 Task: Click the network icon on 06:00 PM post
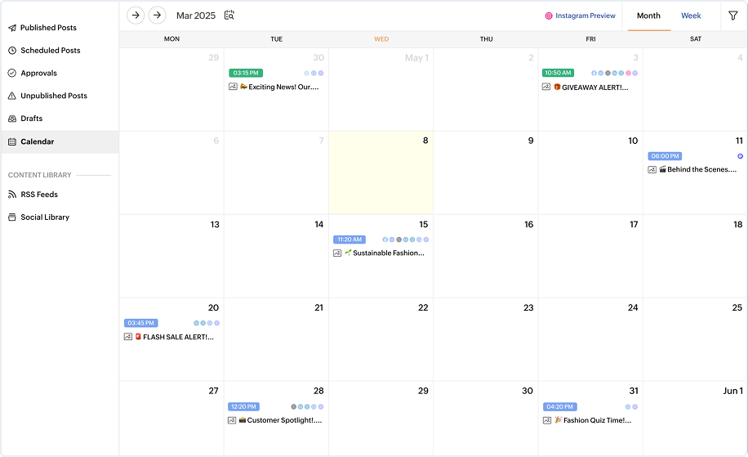(x=741, y=156)
